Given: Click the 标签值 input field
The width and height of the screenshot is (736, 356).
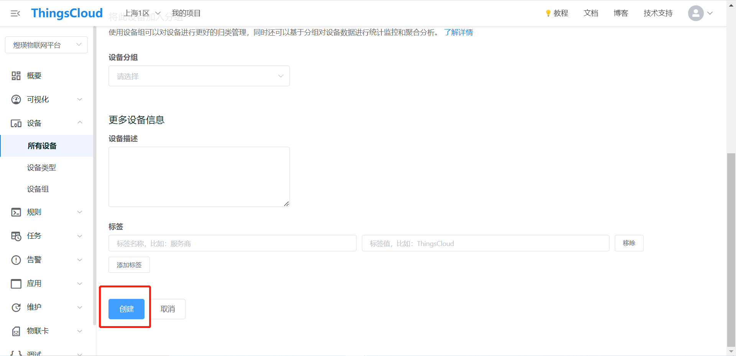Looking at the screenshot, I should click(485, 243).
